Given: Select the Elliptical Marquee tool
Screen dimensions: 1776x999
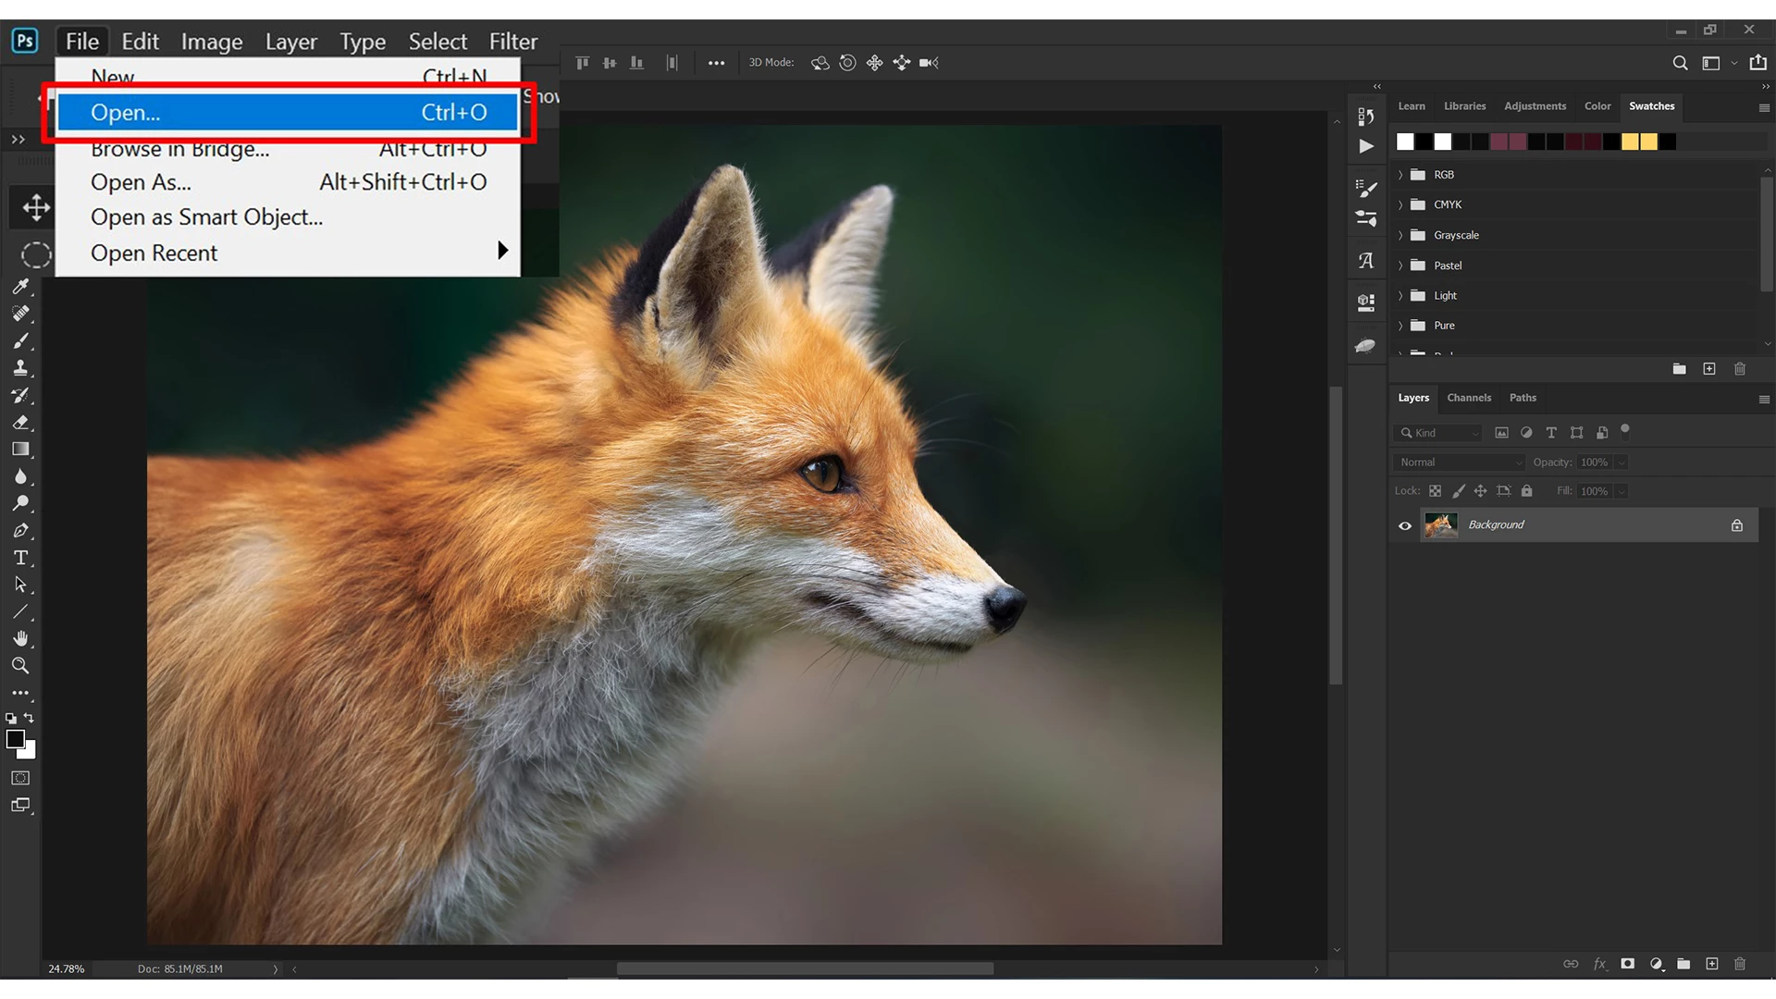Looking at the screenshot, I should [x=36, y=255].
